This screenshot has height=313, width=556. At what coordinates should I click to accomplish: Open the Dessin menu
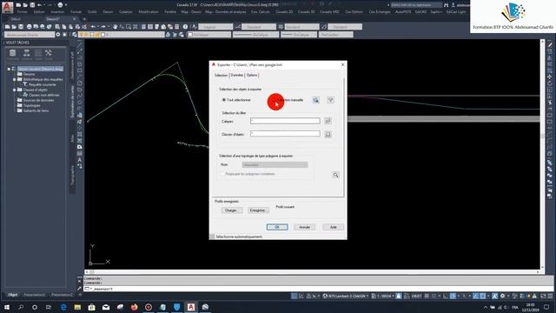108,11
